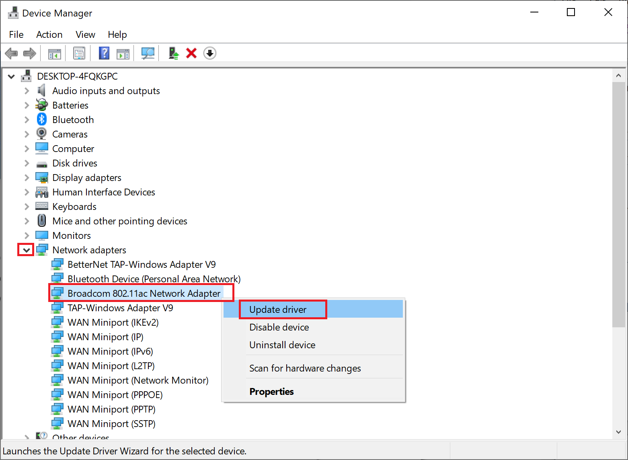Screen dimensions: 628x460
Task: Open Help using the blue question mark icon
Action: (x=104, y=53)
